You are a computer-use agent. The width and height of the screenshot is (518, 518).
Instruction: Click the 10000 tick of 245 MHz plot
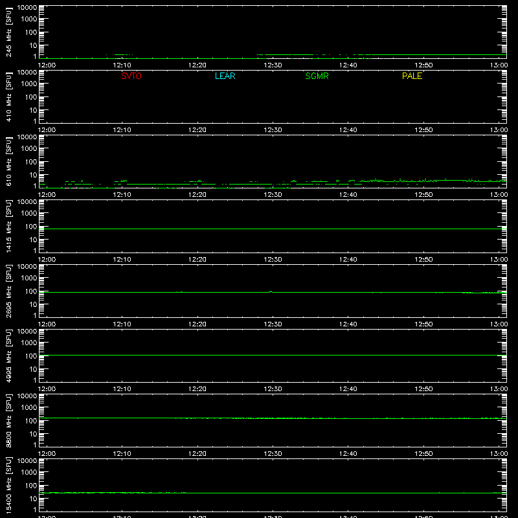pyautogui.click(x=27, y=8)
